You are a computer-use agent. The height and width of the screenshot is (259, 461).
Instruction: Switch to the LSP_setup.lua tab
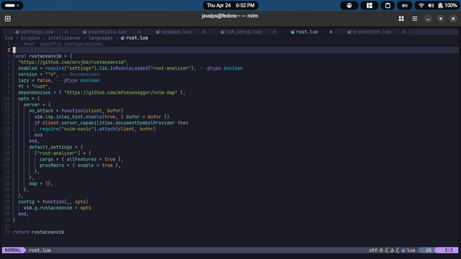click(243, 32)
